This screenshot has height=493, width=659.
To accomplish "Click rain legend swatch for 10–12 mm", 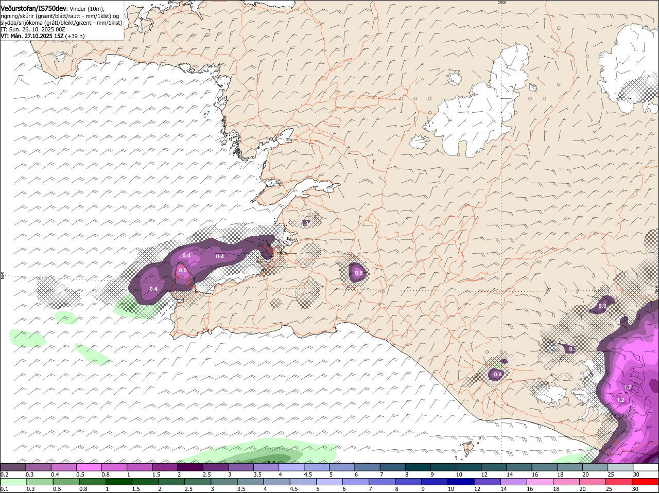I will pos(460,481).
